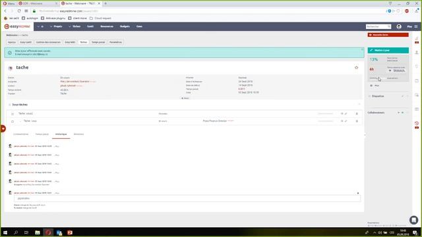Edit the second subtask with pencil icon

click(x=346, y=121)
